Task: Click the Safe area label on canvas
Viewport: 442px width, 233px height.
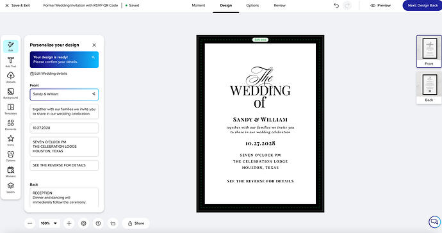Action: tap(260, 40)
